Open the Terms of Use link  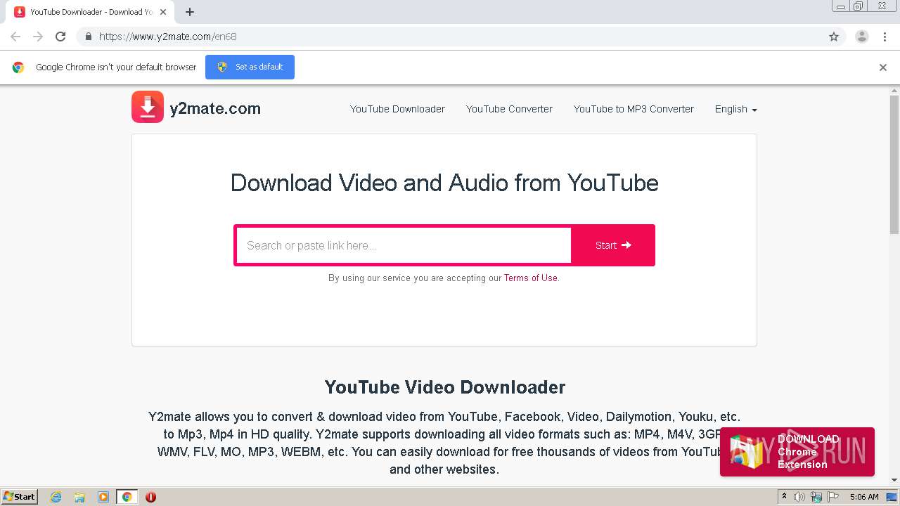pos(531,278)
